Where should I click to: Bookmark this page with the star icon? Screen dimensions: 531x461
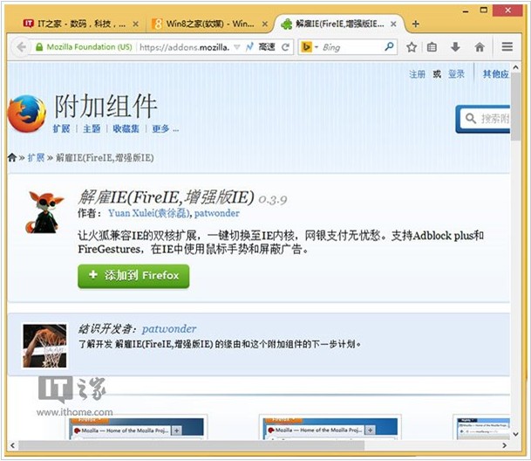[412, 47]
